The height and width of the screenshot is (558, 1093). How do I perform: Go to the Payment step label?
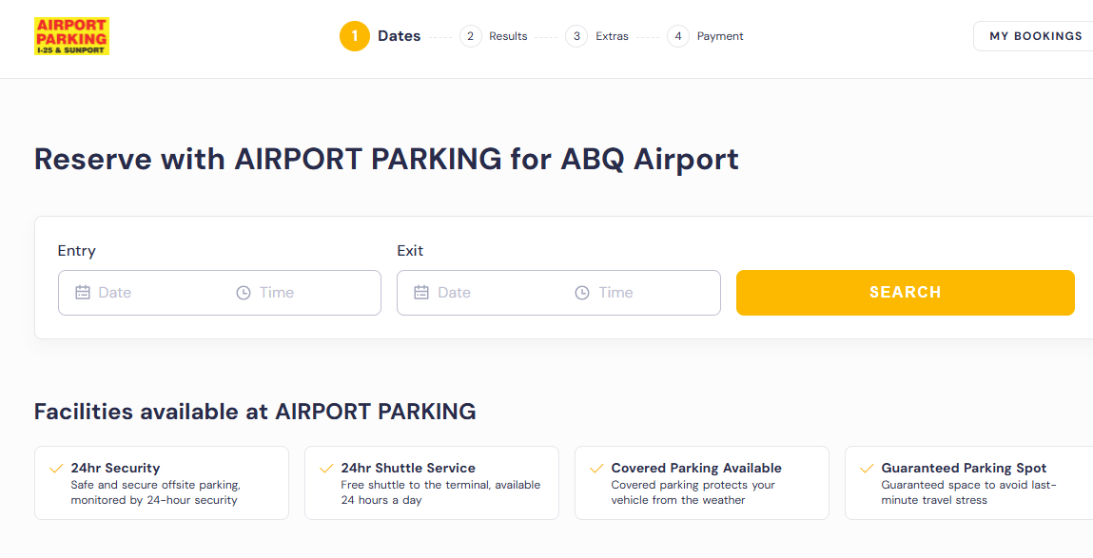pyautogui.click(x=720, y=36)
